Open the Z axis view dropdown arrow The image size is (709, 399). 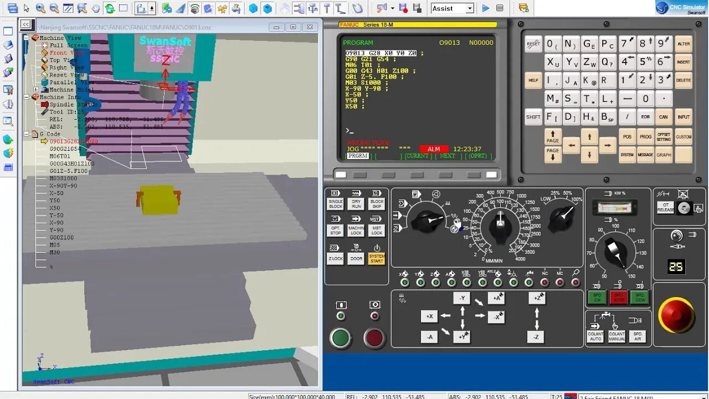(152, 8)
